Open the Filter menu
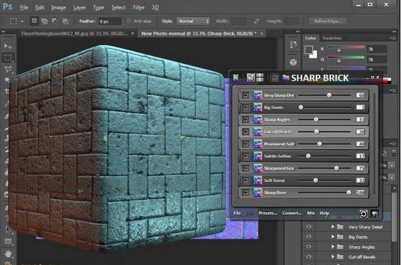The width and height of the screenshot is (401, 265). 138,7
